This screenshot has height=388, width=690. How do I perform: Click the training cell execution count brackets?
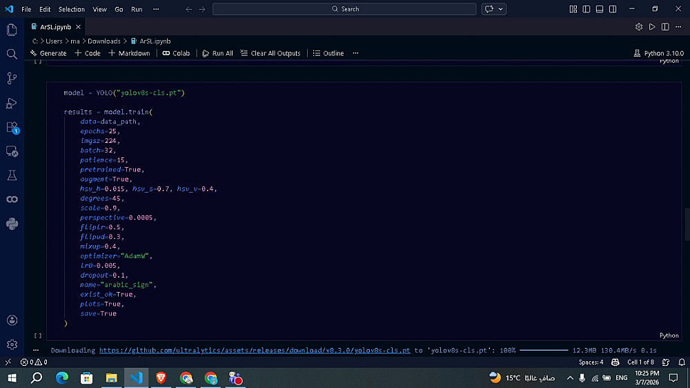point(38,336)
